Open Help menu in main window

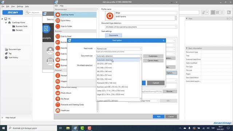coord(27,7)
